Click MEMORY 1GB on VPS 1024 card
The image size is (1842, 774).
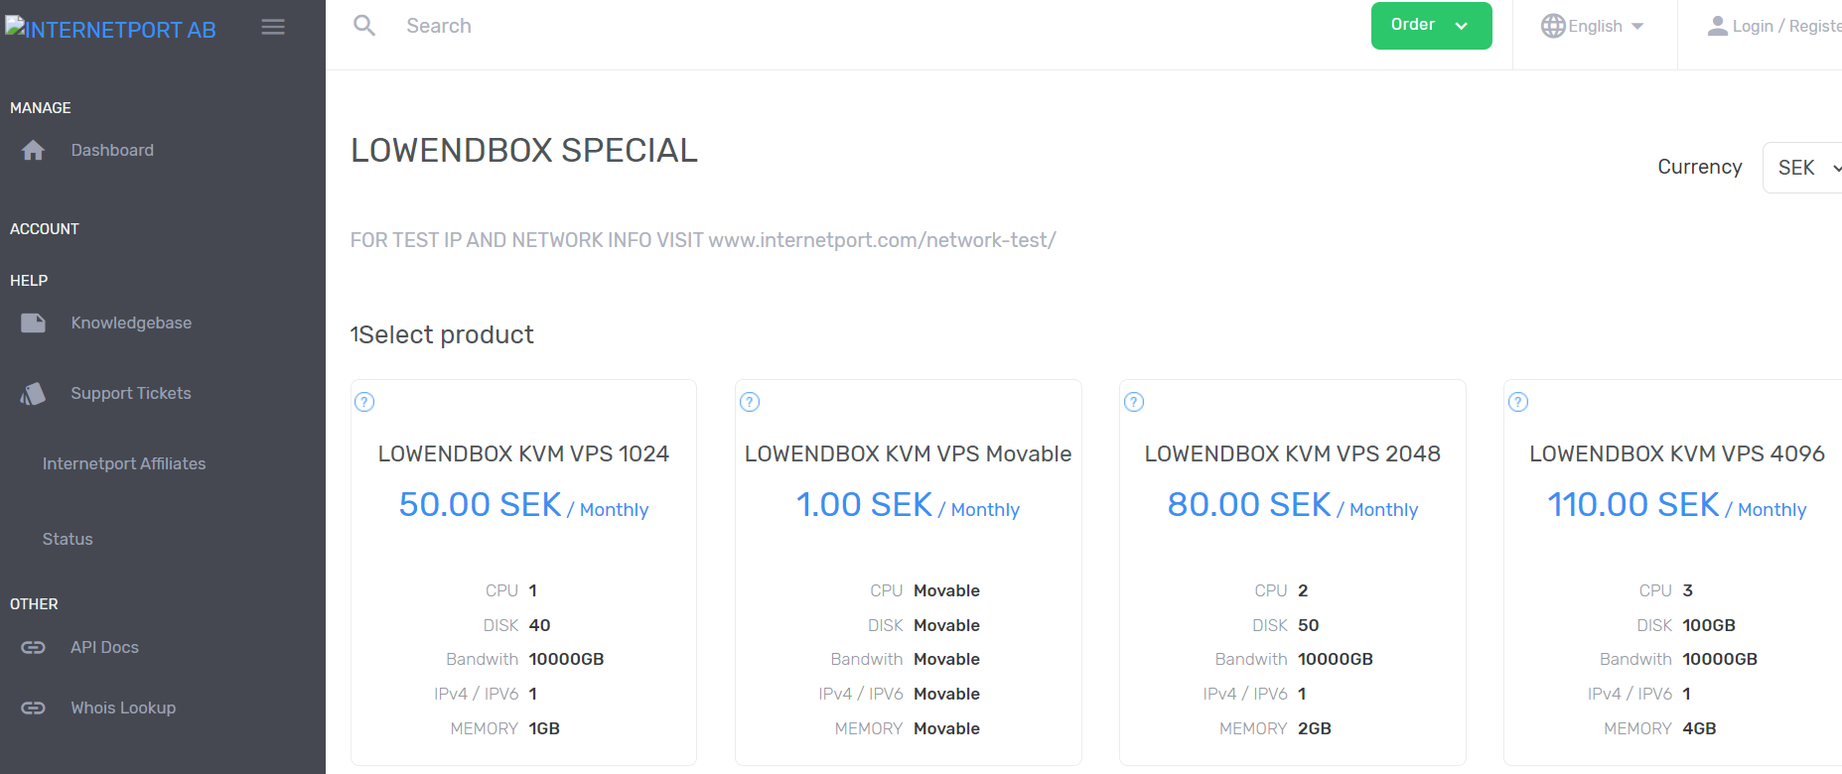(505, 728)
